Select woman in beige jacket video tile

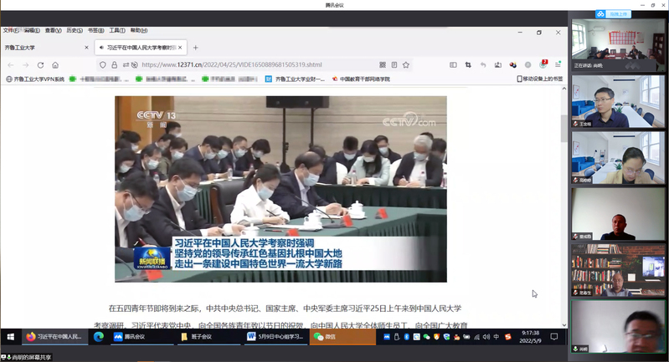click(618, 158)
